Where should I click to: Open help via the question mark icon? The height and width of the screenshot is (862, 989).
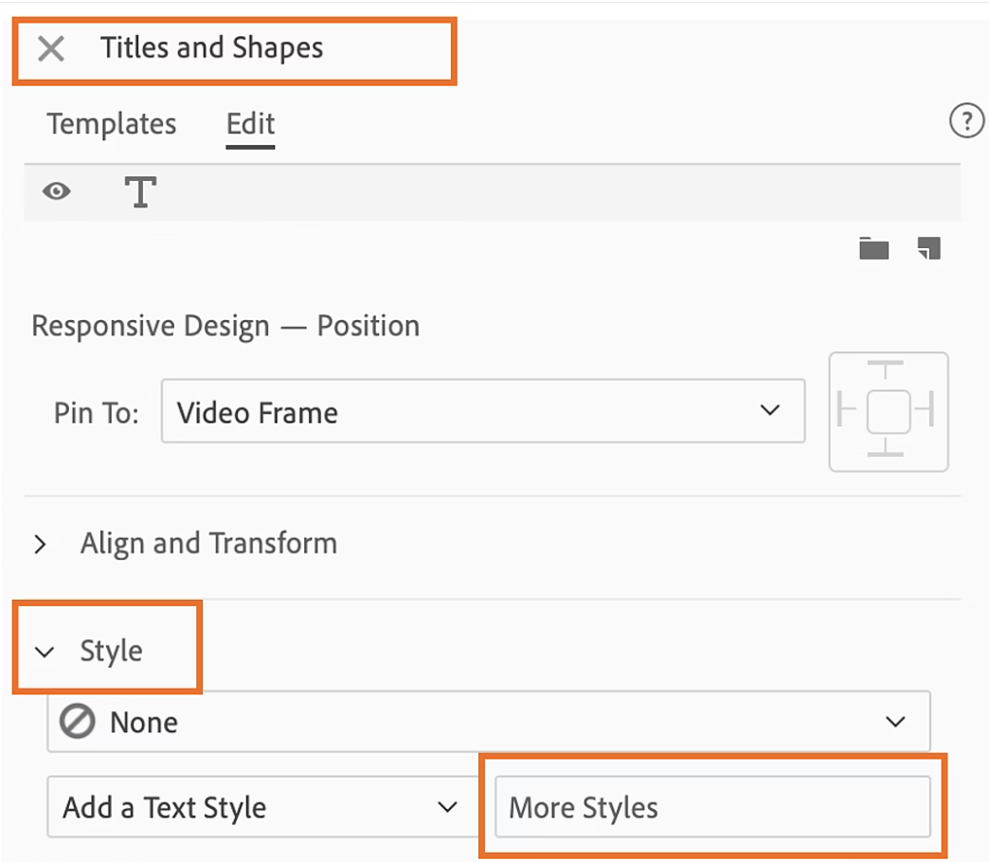(x=965, y=121)
